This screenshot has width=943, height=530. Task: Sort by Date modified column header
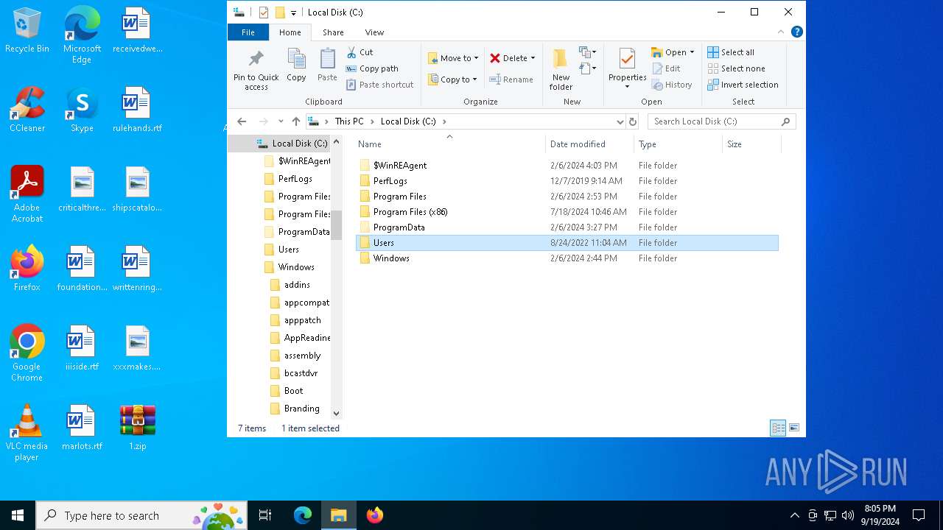590,144
